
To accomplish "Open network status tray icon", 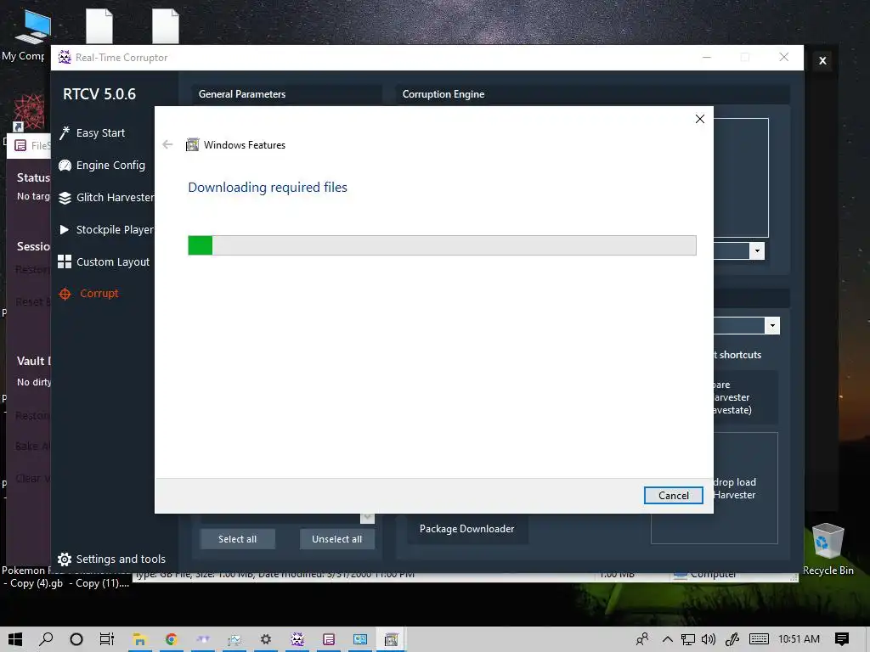I will (688, 639).
